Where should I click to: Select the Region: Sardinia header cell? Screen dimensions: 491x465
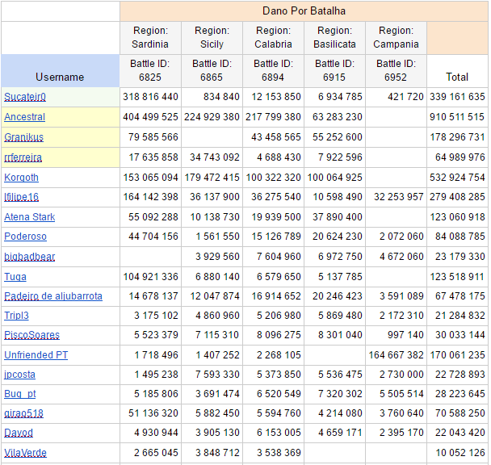click(150, 38)
